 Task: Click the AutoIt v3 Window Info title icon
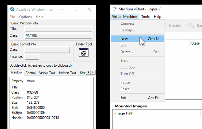12,9
